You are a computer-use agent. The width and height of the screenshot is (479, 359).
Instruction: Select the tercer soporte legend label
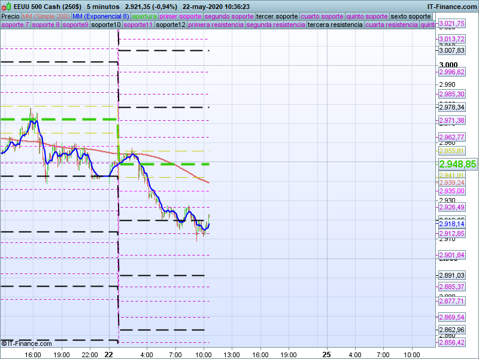pyautogui.click(x=277, y=16)
